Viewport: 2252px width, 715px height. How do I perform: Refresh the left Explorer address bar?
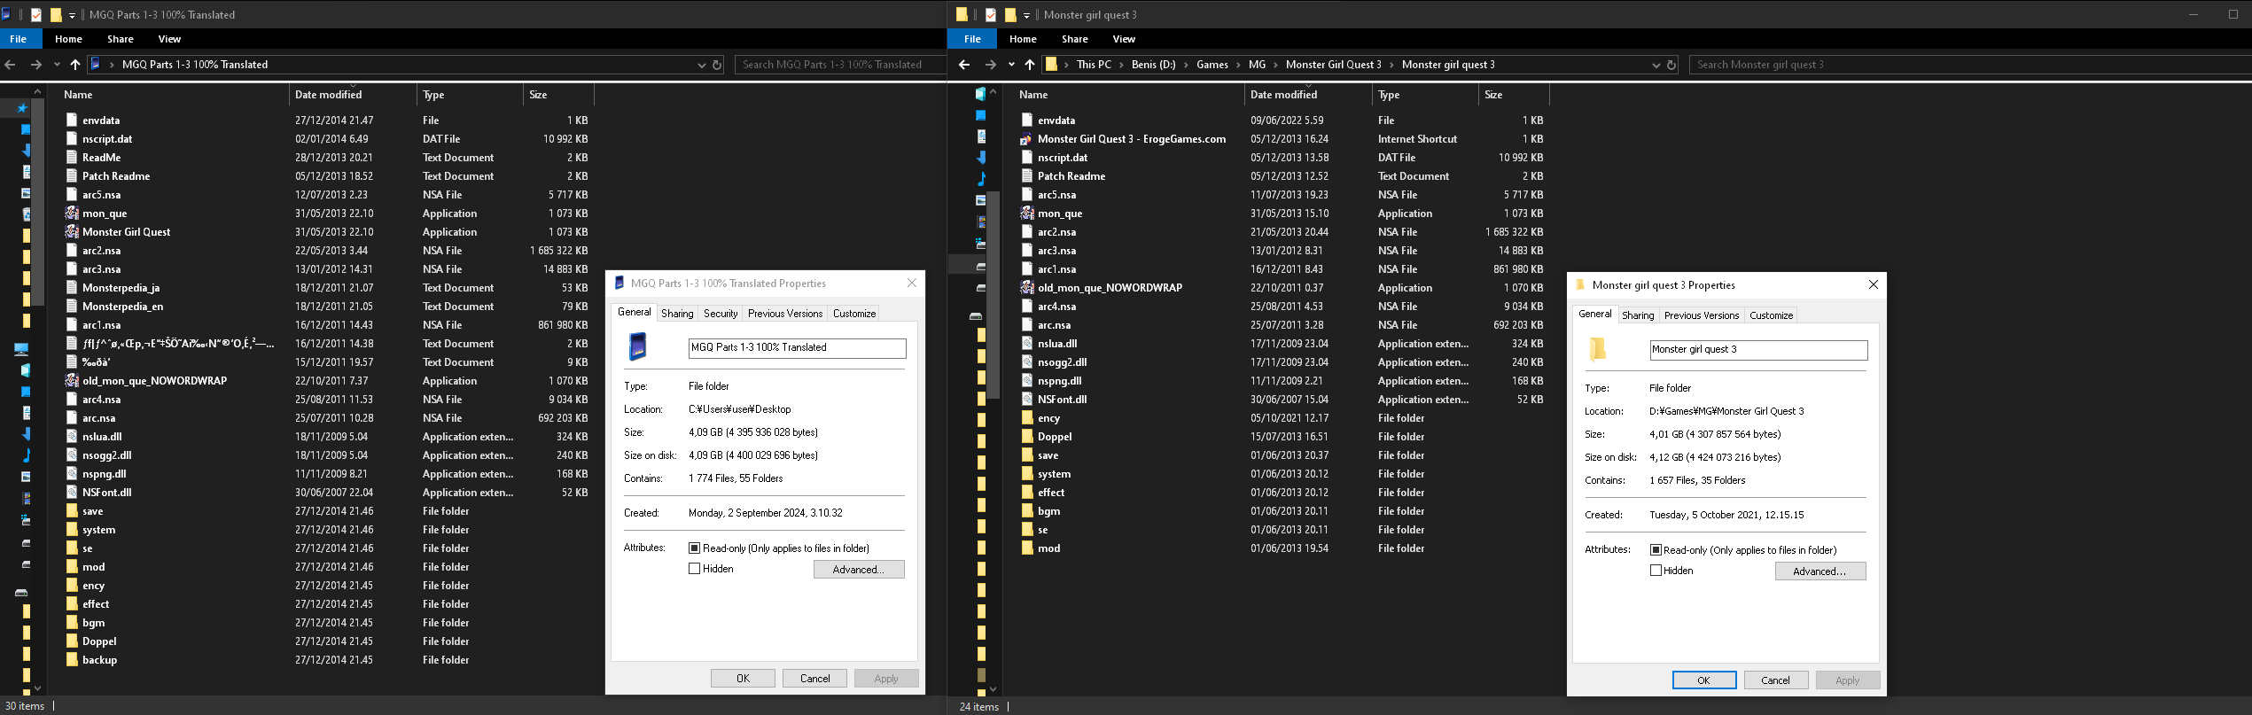pyautogui.click(x=717, y=65)
